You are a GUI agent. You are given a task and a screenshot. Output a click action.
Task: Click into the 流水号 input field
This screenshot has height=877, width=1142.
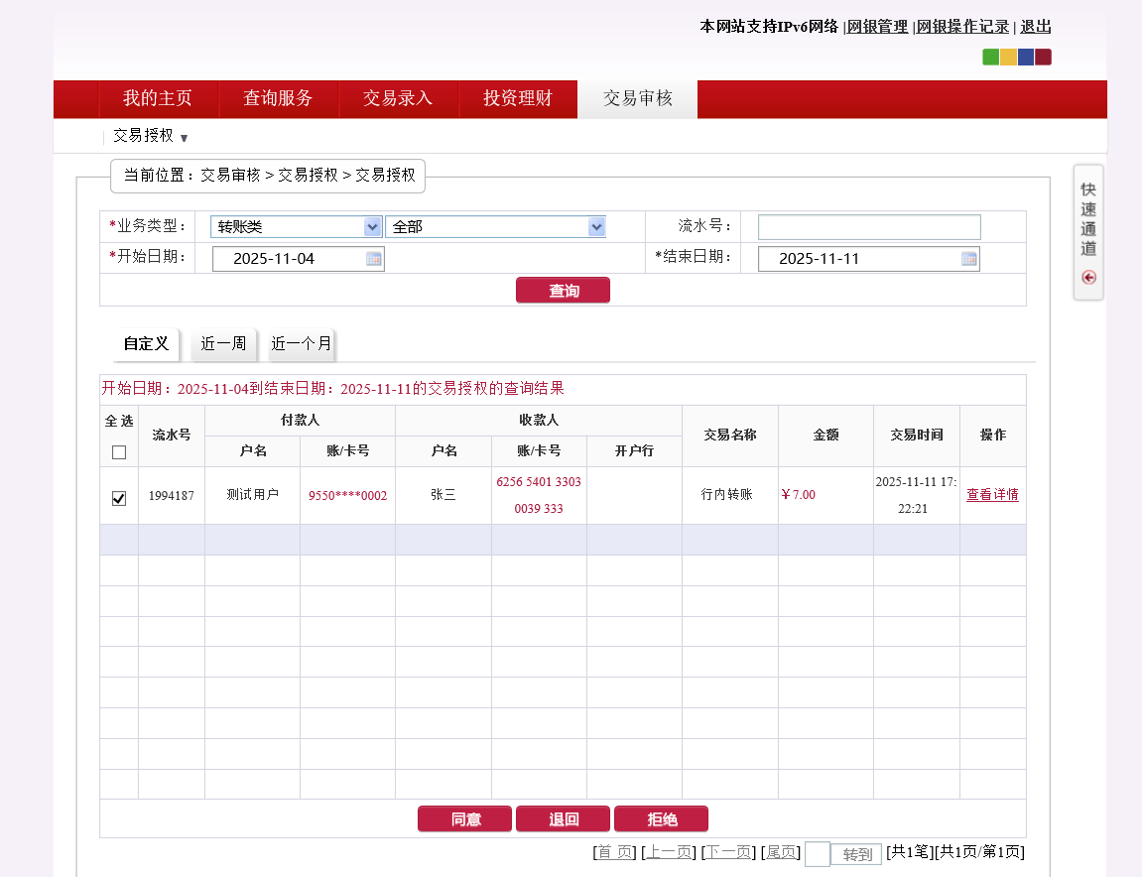click(868, 227)
